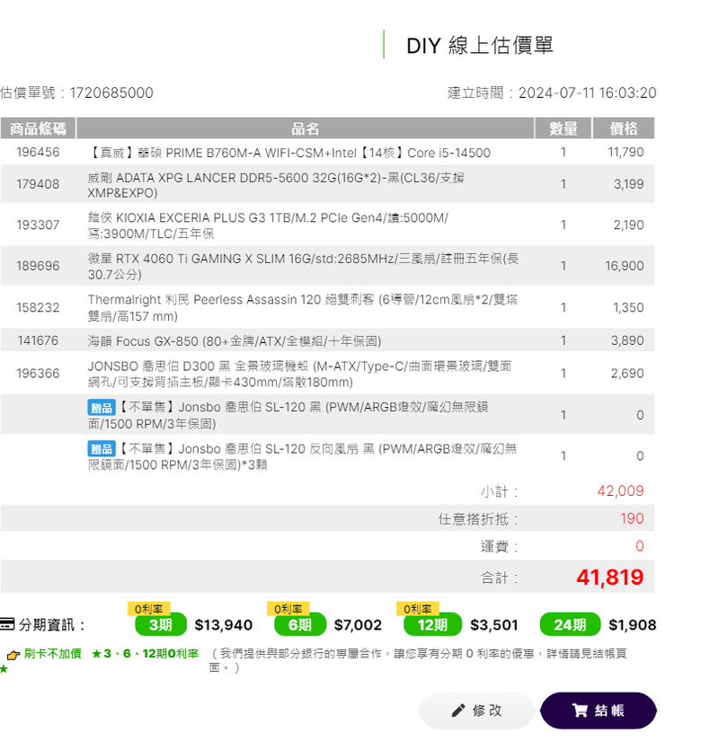The width and height of the screenshot is (701, 750).
Task: Click the creation time 2024-07-11 16:03:20
Action: pyautogui.click(x=587, y=93)
